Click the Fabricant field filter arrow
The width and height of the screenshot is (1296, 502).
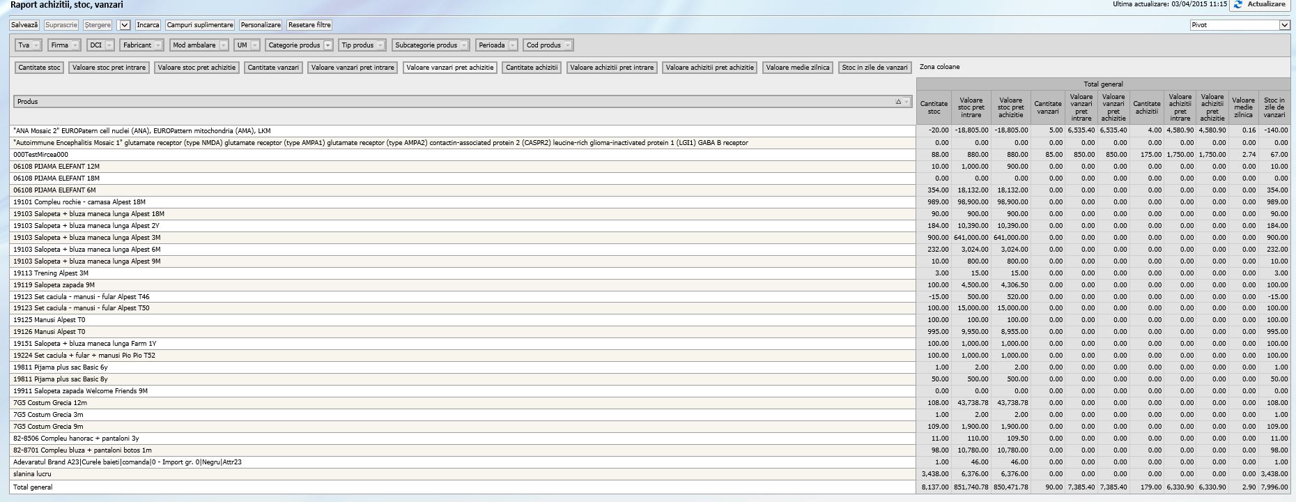tap(158, 45)
